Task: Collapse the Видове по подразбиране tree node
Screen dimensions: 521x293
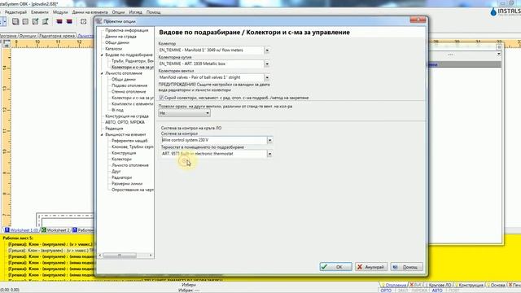Action: [x=102, y=55]
